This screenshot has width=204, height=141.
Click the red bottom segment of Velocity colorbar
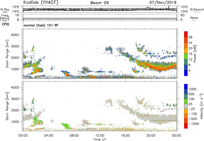tap(186, 126)
